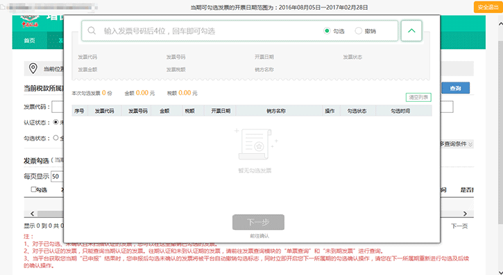Image resolution: width=503 pixels, height=275 pixels.
Task: Collapse the panel with the up chevron button
Action: [x=411, y=30]
